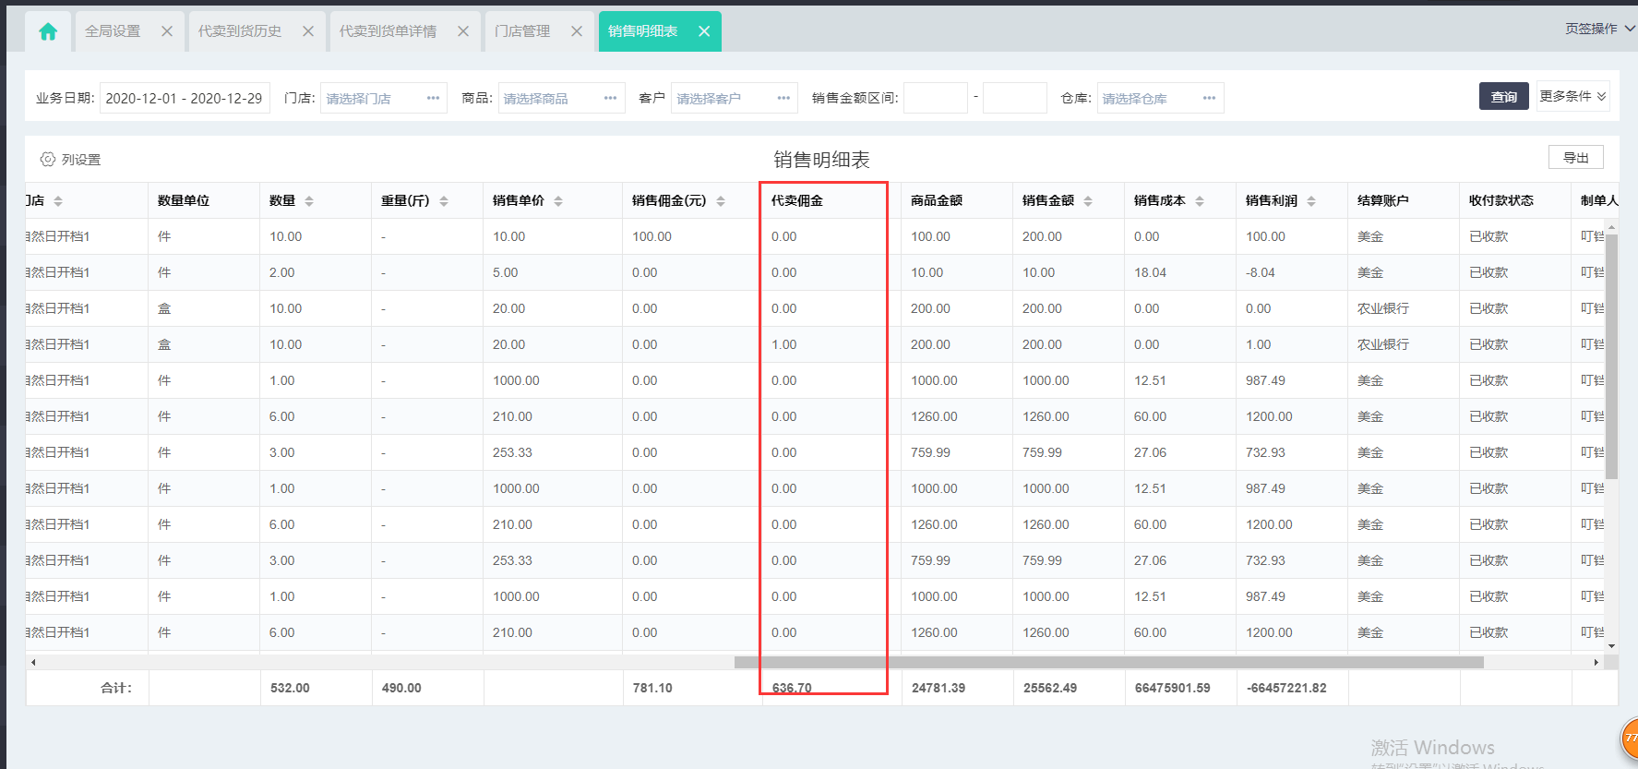The image size is (1638, 769).
Task: Click the minimum 销售金额区间 input
Action: coord(936,98)
